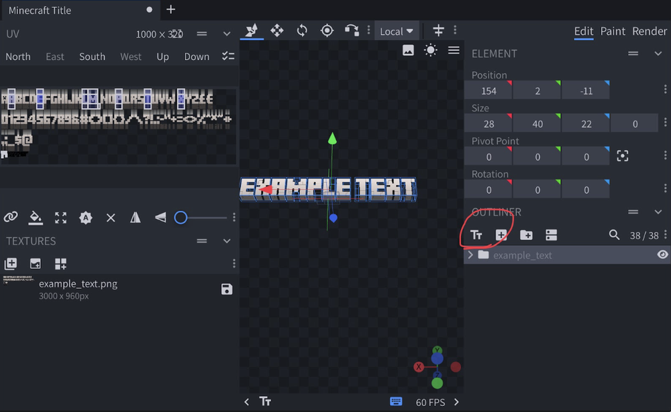Screen dimensions: 671x412
Task: Maximize UV with the expand icon
Action: click(61, 218)
